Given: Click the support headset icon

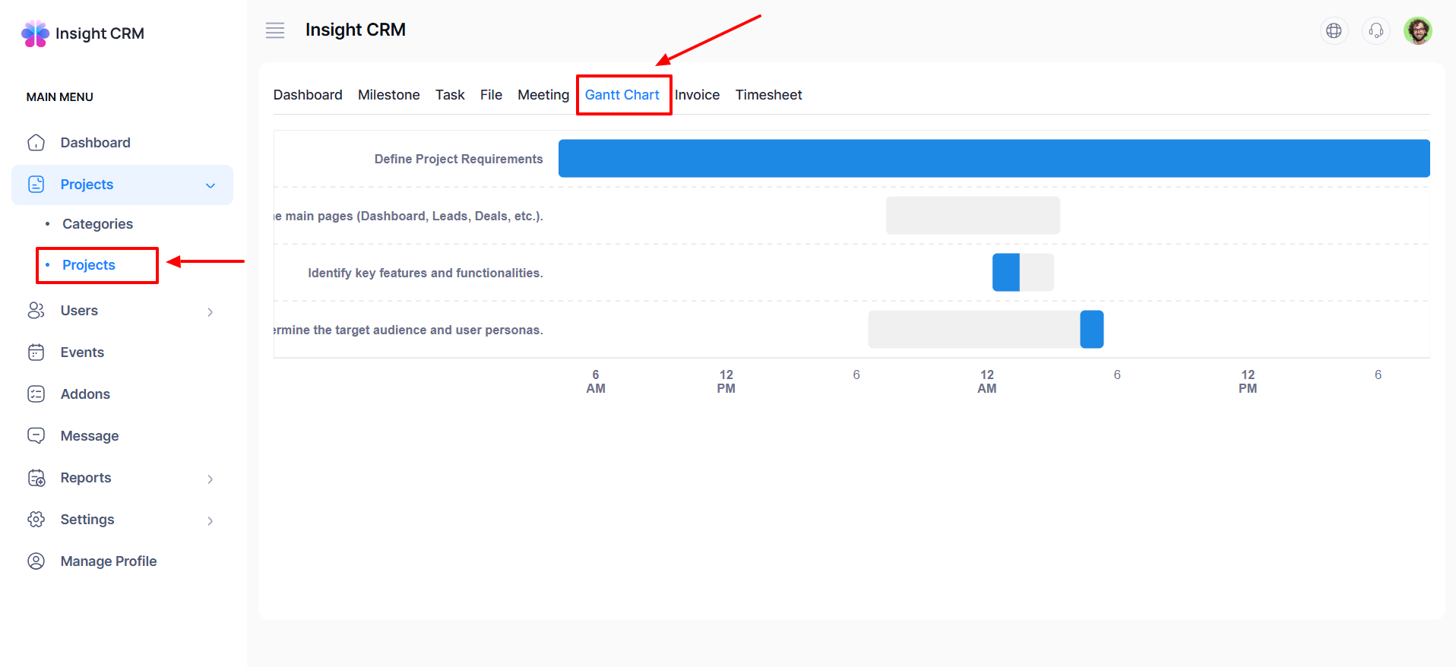Looking at the screenshot, I should (x=1375, y=30).
